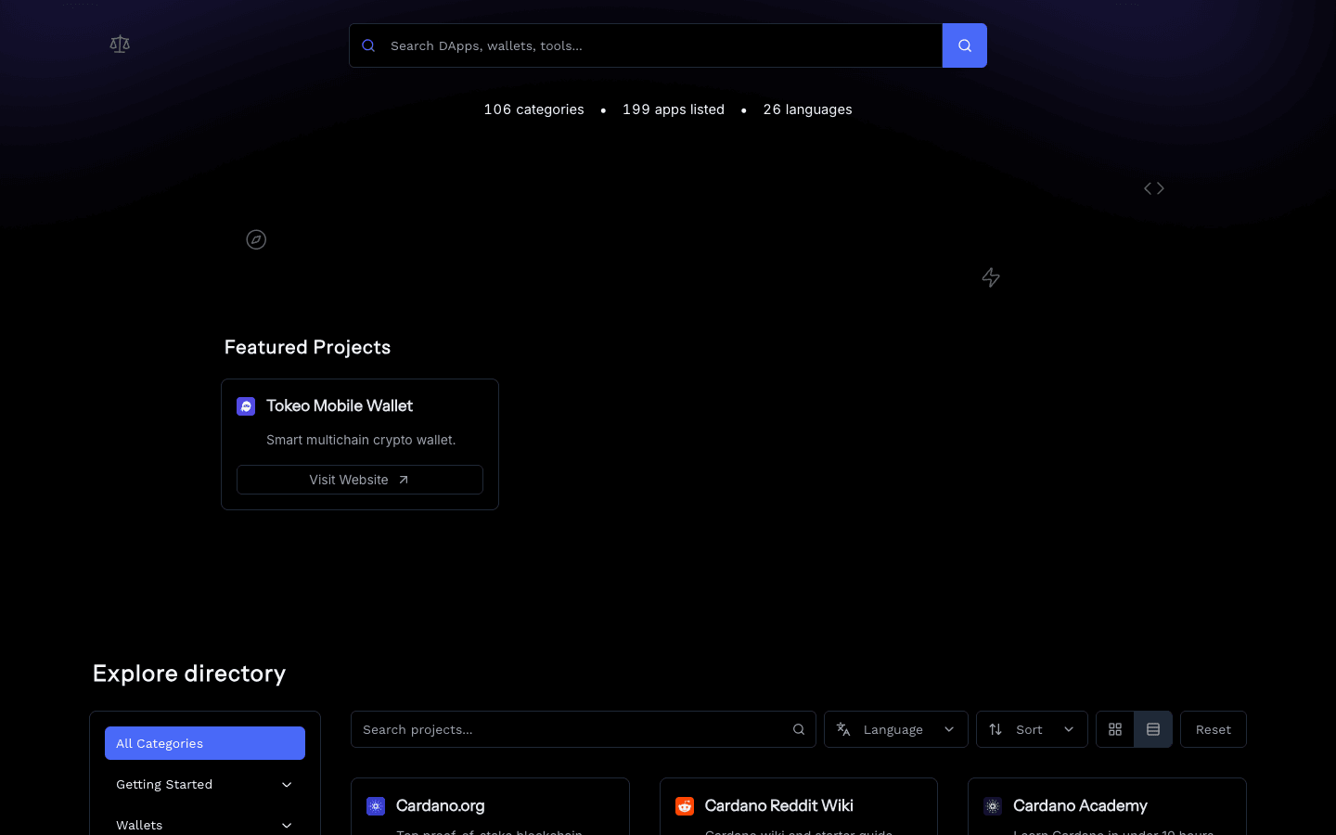
Task: Click the Search projects input field
Action: pyautogui.click(x=583, y=729)
